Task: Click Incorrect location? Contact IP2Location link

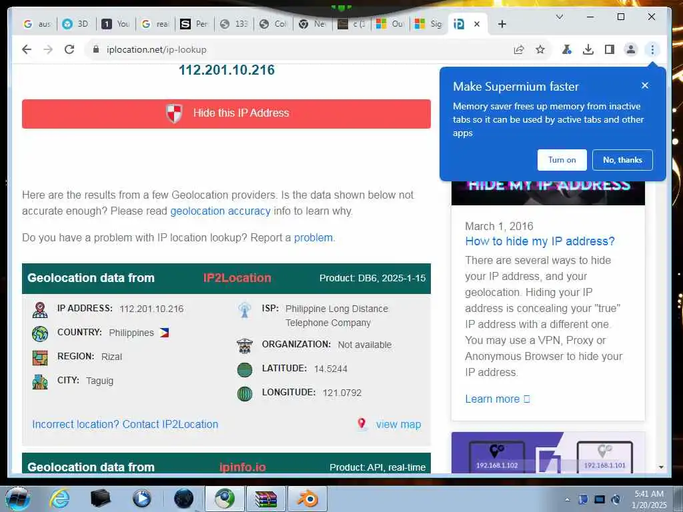Action: [x=125, y=425]
